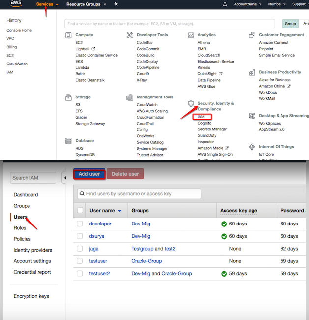The height and width of the screenshot is (320, 309).
Task: Open the IAM service link
Action: click(x=201, y=117)
